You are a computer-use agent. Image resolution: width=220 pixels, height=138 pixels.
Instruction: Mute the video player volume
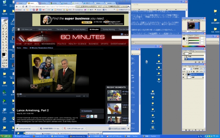(x=84, y=96)
